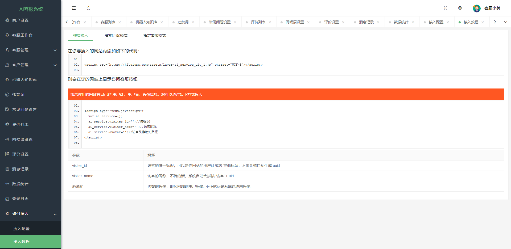Close the 接入配置 tab

(448, 22)
